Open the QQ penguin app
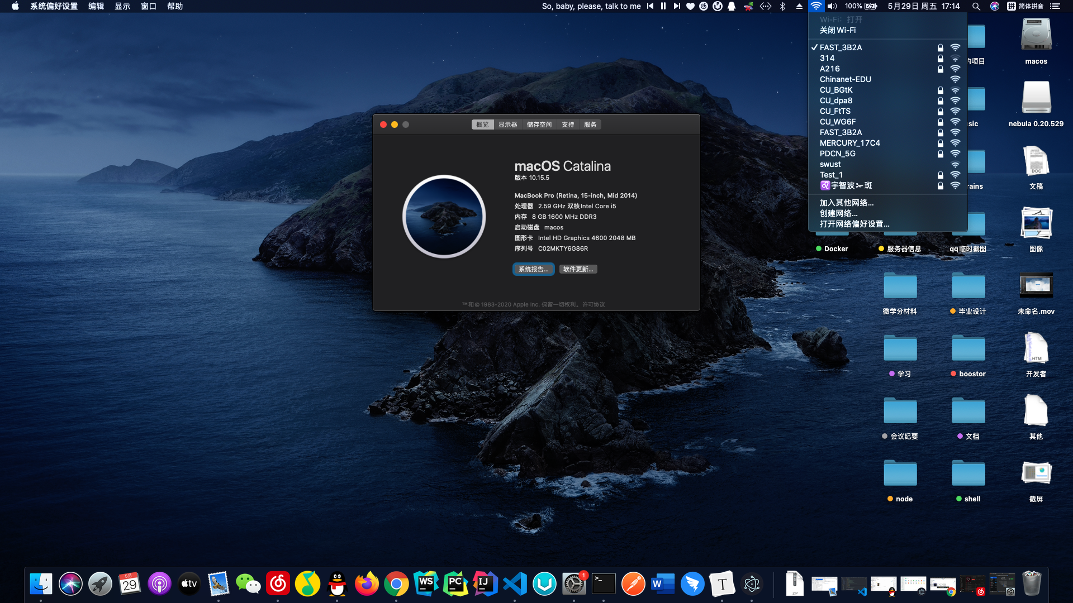This screenshot has height=603, width=1073. 337,584
